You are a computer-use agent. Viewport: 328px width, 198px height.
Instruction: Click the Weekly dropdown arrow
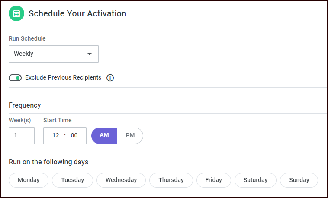(x=90, y=54)
